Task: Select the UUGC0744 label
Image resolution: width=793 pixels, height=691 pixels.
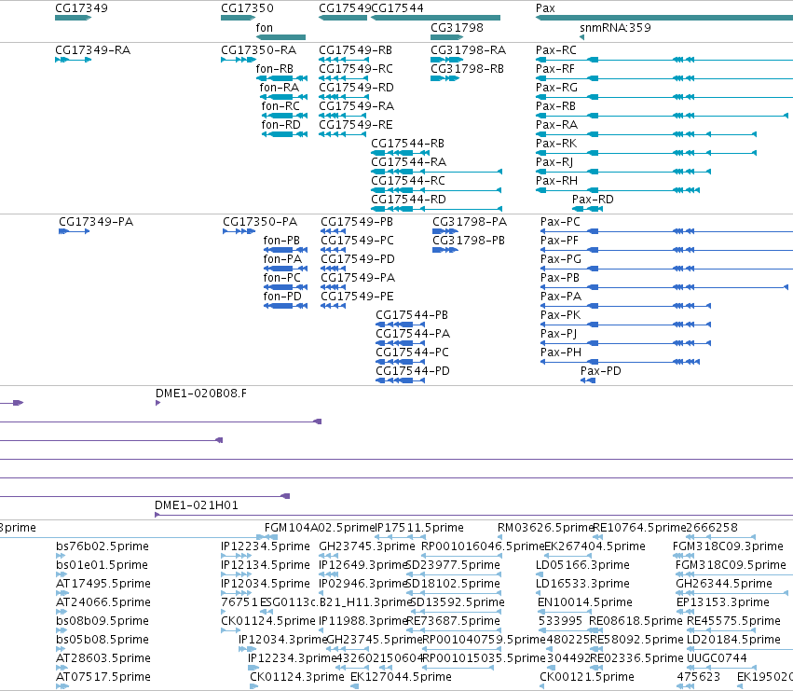Action: (x=718, y=658)
